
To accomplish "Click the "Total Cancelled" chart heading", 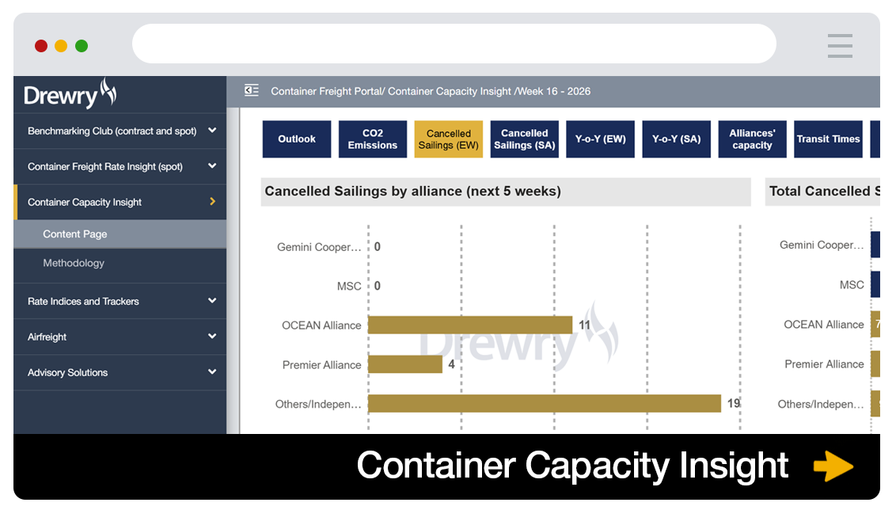I will (824, 191).
